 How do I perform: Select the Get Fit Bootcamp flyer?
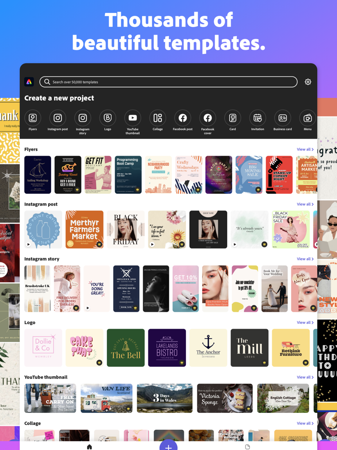98,175
